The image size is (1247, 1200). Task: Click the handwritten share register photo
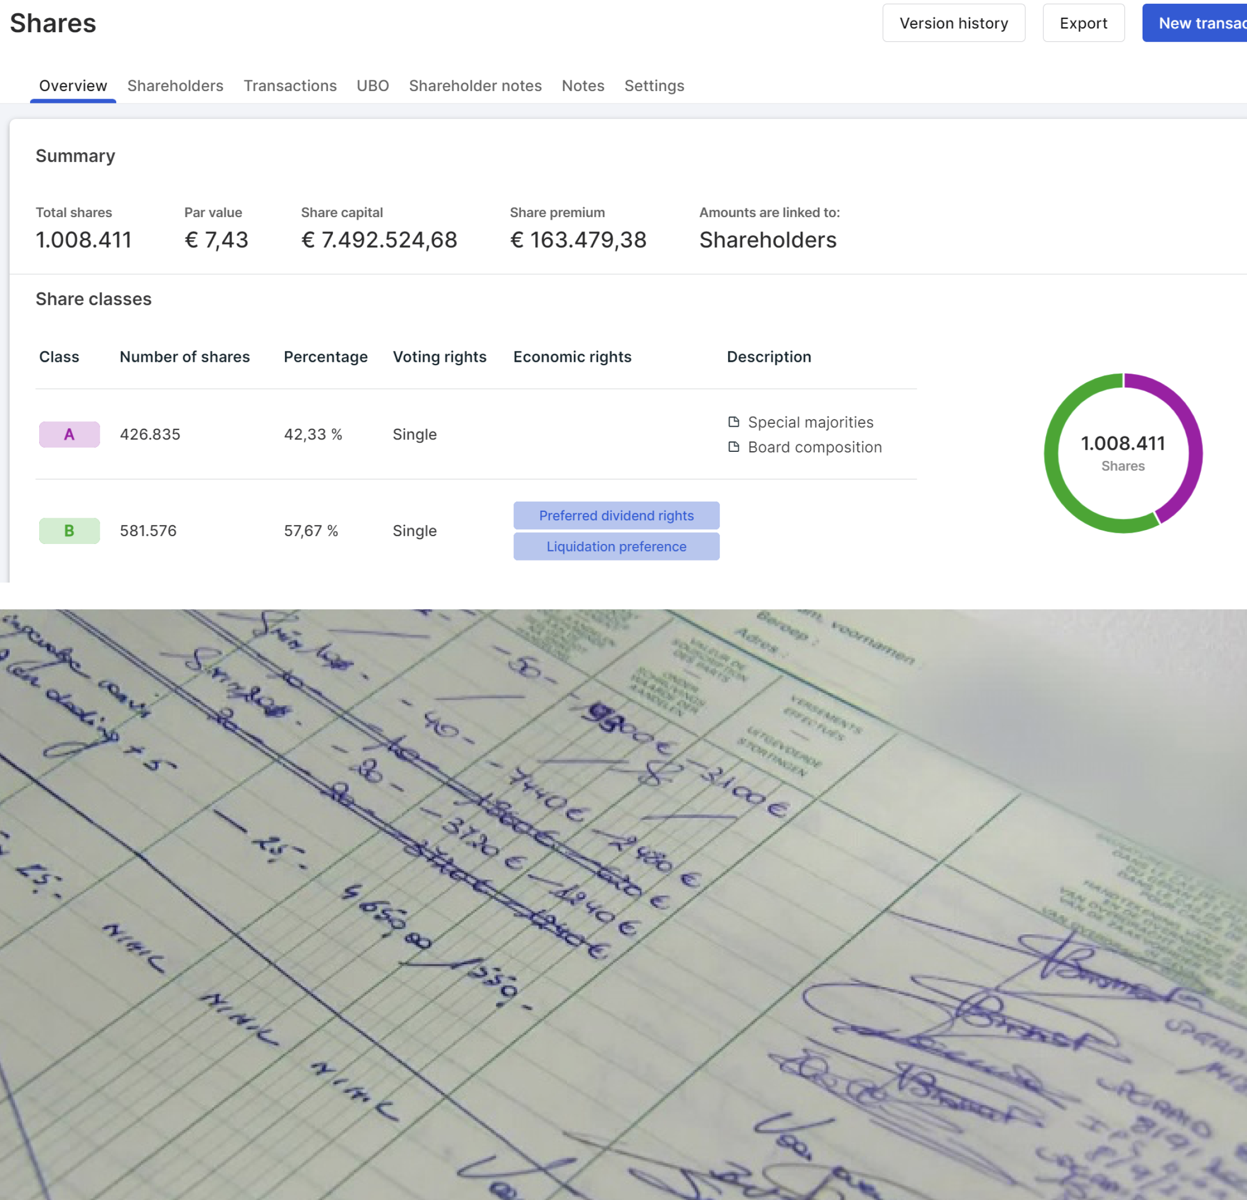pyautogui.click(x=624, y=905)
